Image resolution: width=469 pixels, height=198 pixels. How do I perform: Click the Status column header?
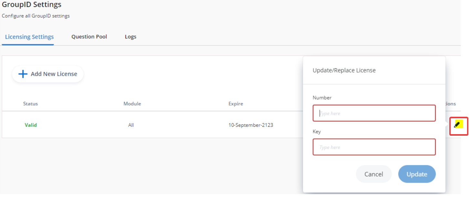tap(30, 104)
